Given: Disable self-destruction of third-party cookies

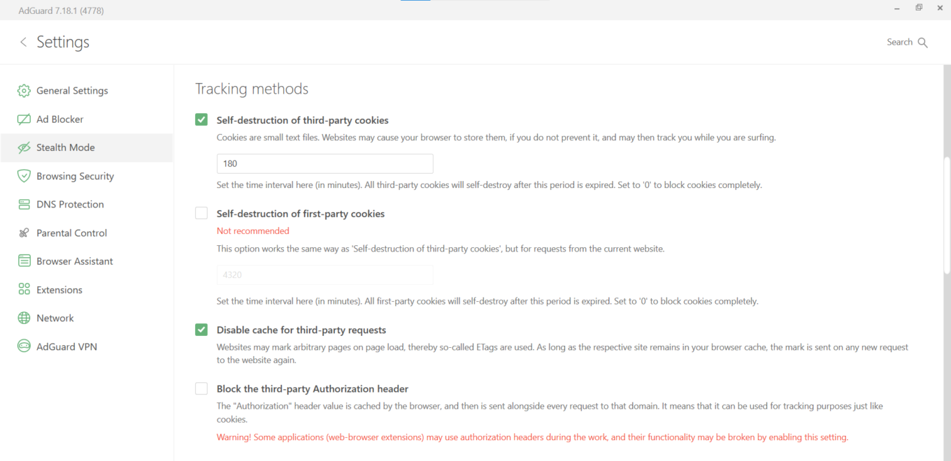Looking at the screenshot, I should [201, 120].
